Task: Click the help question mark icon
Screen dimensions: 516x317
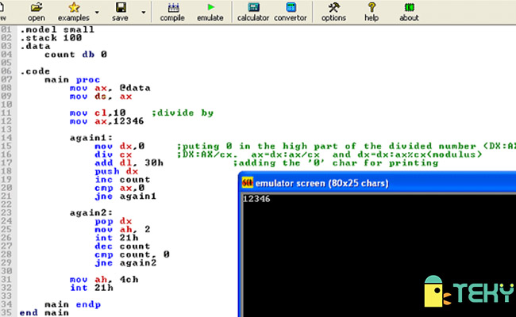Action: pos(372,7)
